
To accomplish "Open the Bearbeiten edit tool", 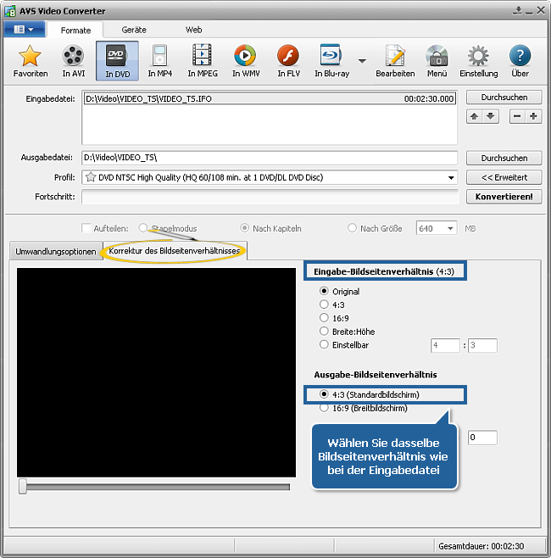I will coord(395,61).
